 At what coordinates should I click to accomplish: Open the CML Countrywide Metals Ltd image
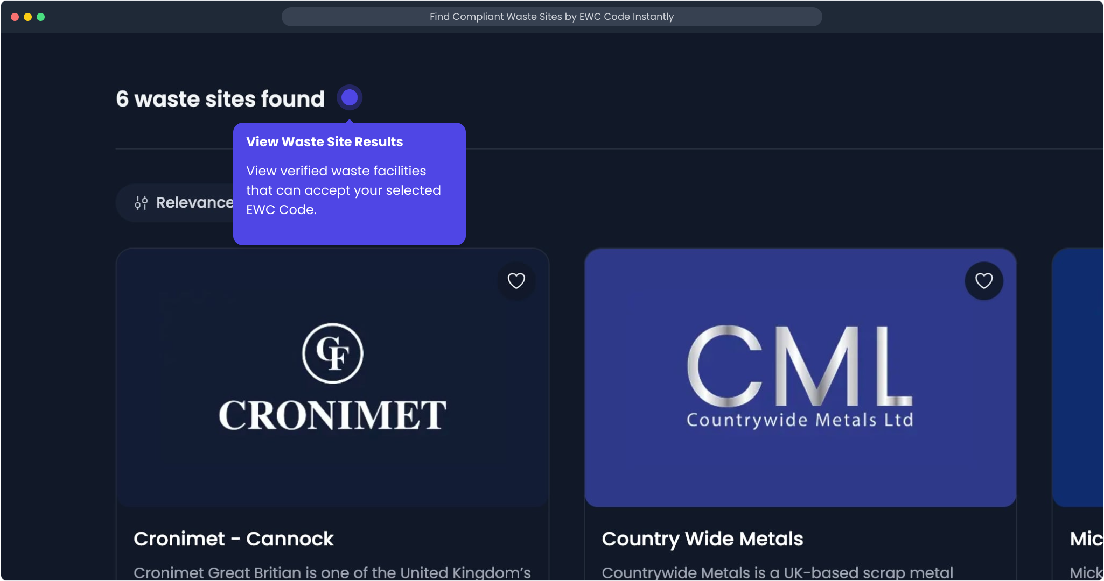800,377
